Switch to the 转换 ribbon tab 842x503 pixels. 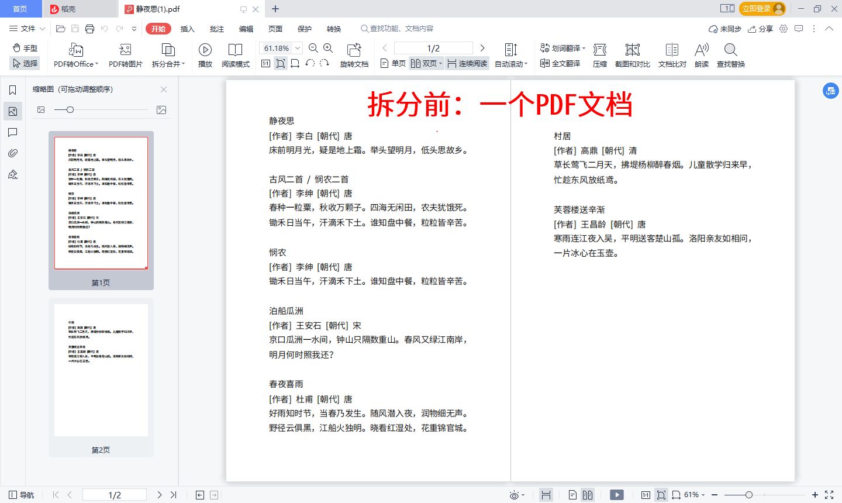334,29
